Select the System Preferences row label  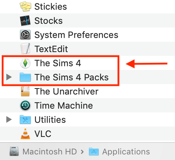(x=76, y=35)
